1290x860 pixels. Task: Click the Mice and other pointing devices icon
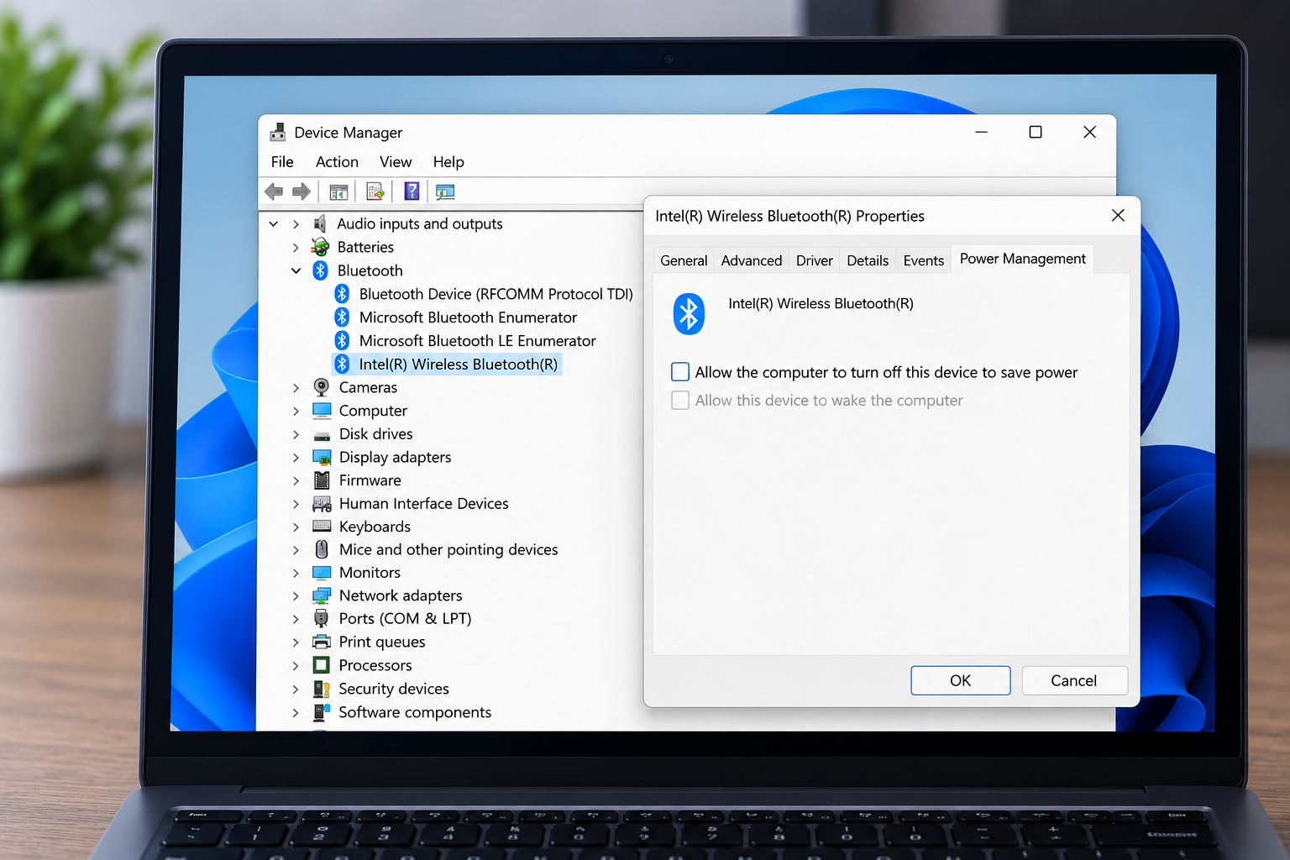click(x=322, y=549)
